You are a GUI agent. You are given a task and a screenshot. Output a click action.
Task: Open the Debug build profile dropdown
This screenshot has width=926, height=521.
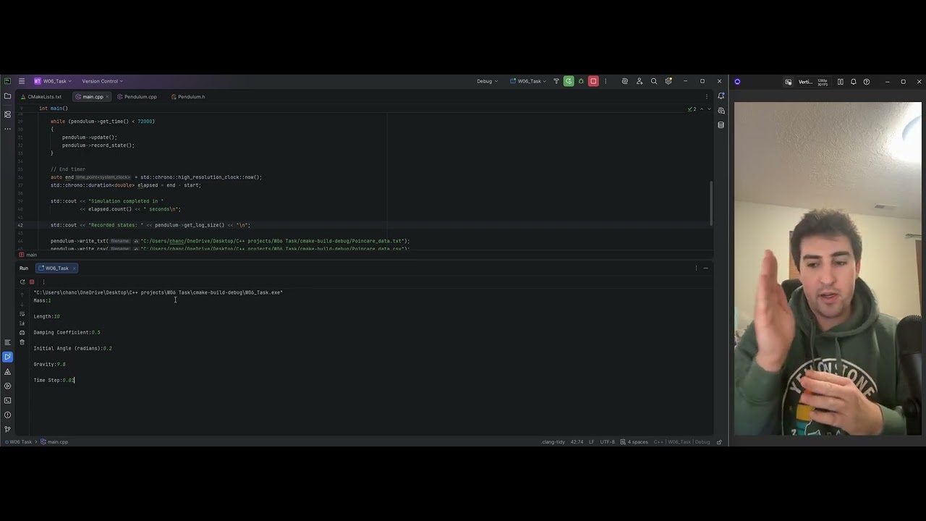pos(487,81)
